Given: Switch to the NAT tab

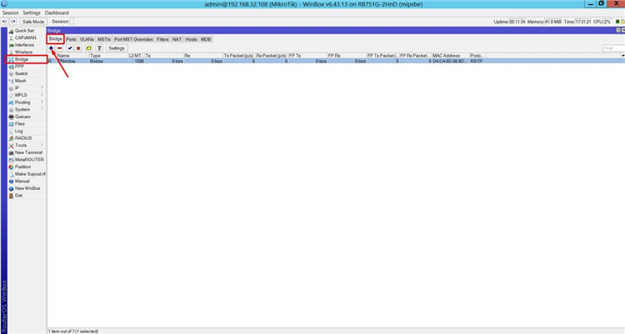Looking at the screenshot, I should click(177, 39).
